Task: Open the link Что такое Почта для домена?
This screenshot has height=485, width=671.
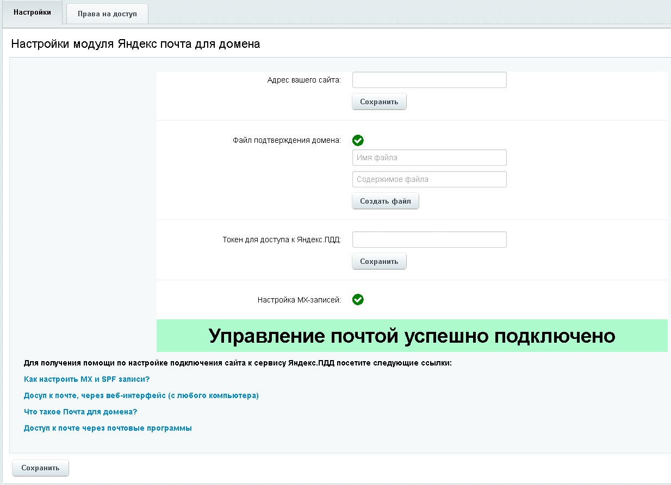Action: tap(82, 412)
